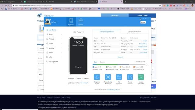Toggle License checkbox on checkout page

38,90
